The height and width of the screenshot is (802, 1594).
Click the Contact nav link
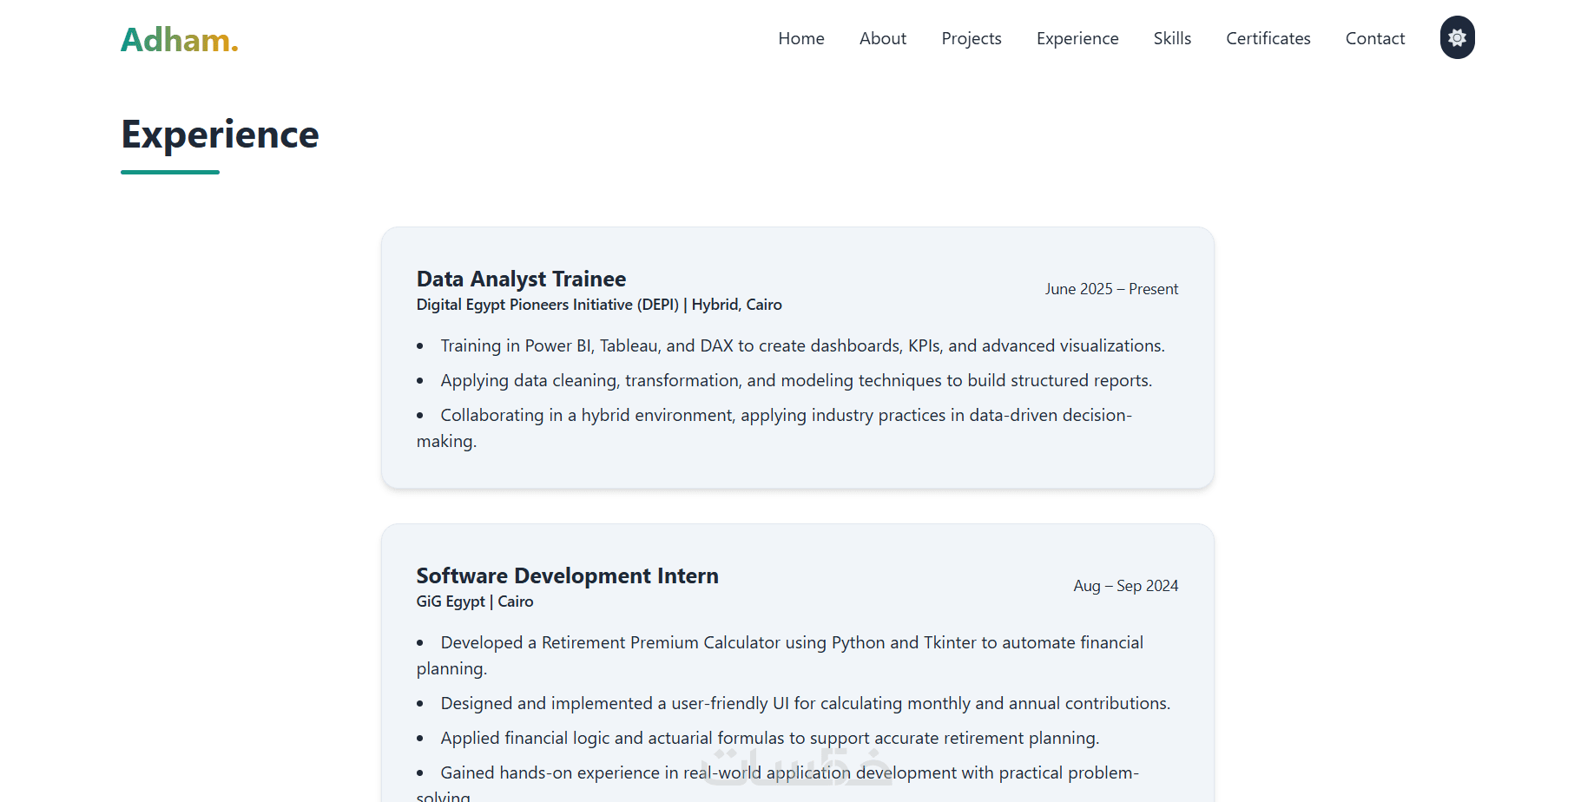click(x=1374, y=39)
